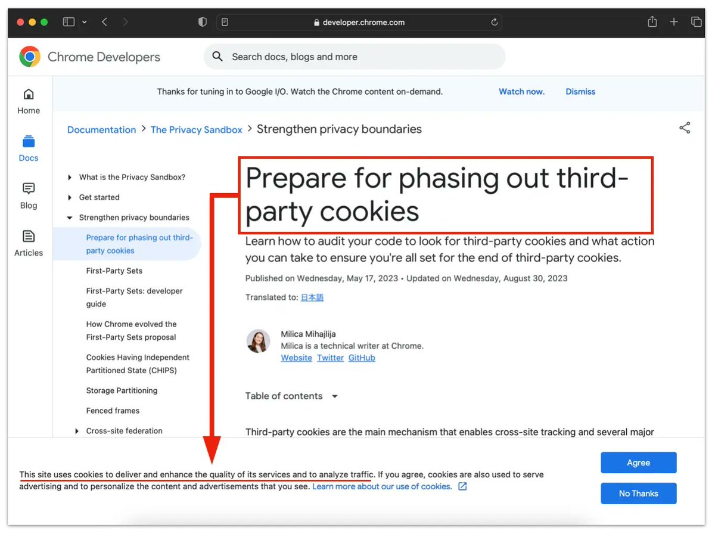715x537 pixels.
Task: Click the Chrome Developers title text
Action: [x=104, y=57]
